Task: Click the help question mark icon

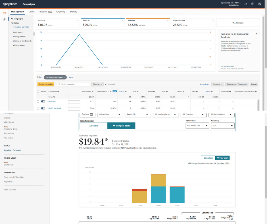Action: (x=253, y=4)
